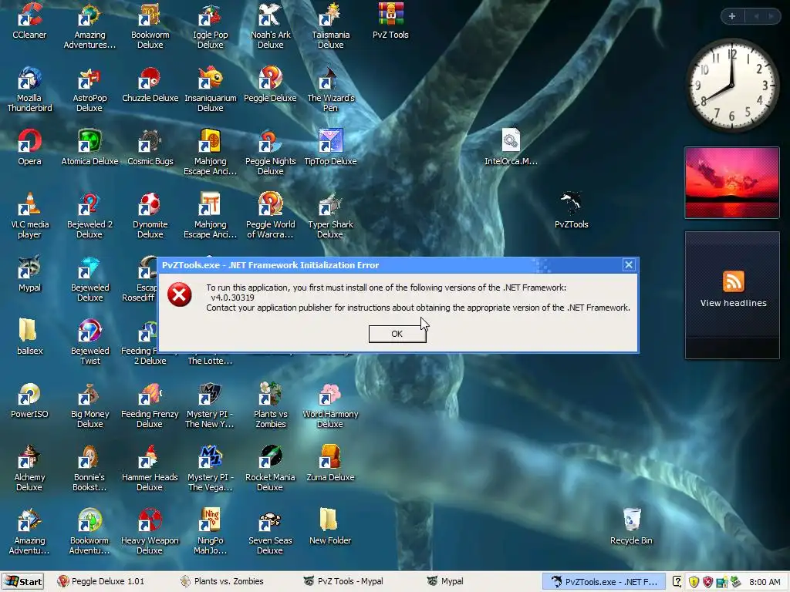This screenshot has height=592, width=790.
Task: Switch to PvZTools.exe - .NET taskbar item
Action: [x=604, y=581]
